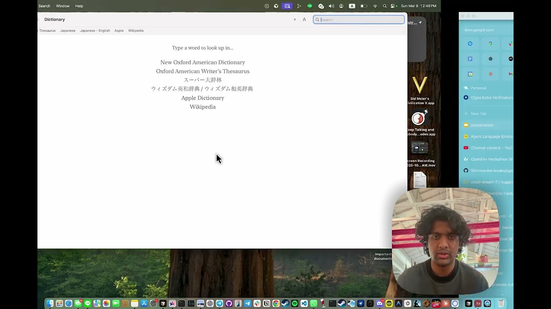Click the Apple Dictionary source line

click(203, 98)
